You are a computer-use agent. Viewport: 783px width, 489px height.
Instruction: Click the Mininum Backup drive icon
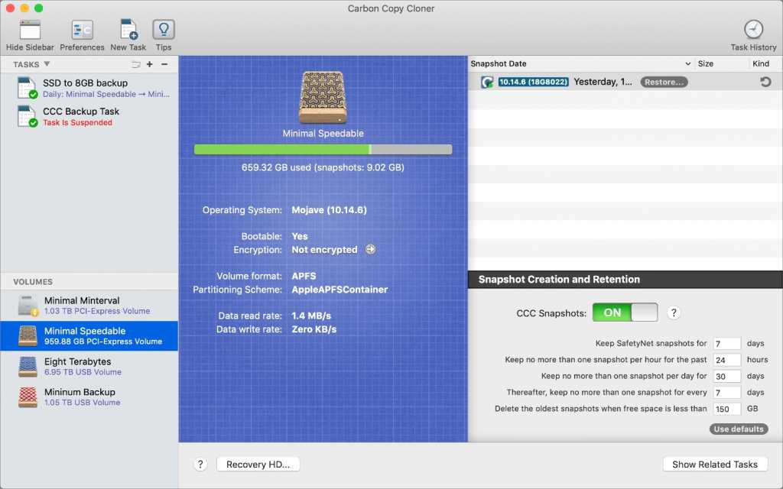28,397
